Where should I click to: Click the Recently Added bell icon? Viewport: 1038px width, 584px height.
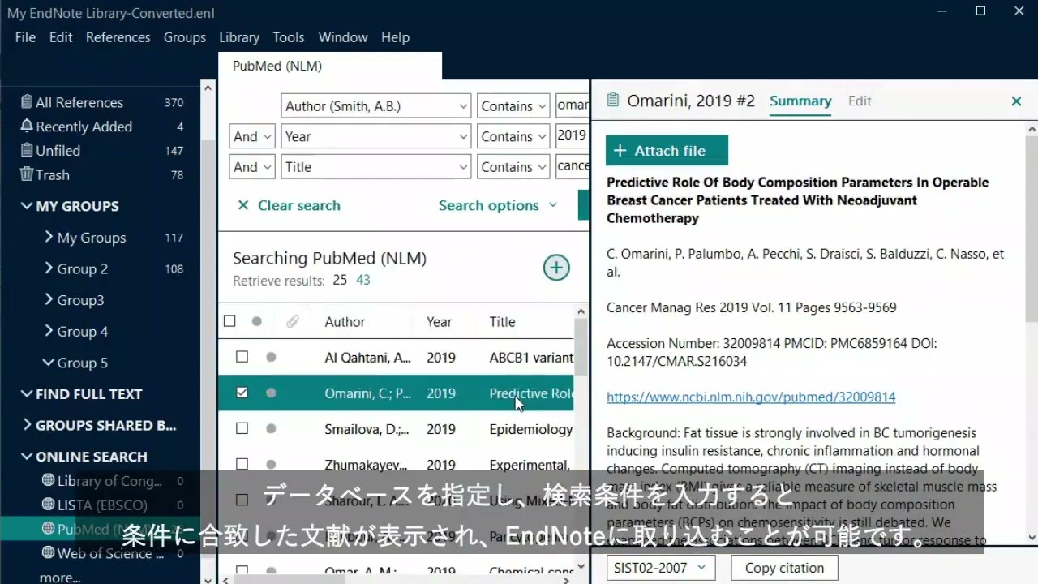[x=27, y=126]
